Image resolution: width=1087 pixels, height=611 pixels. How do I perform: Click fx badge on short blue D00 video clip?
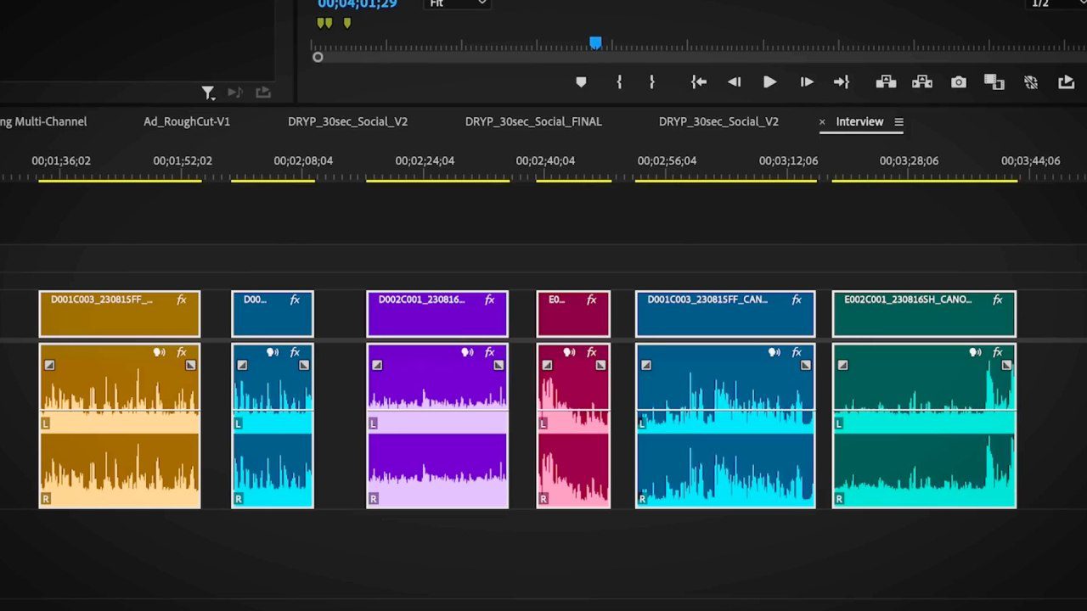296,300
